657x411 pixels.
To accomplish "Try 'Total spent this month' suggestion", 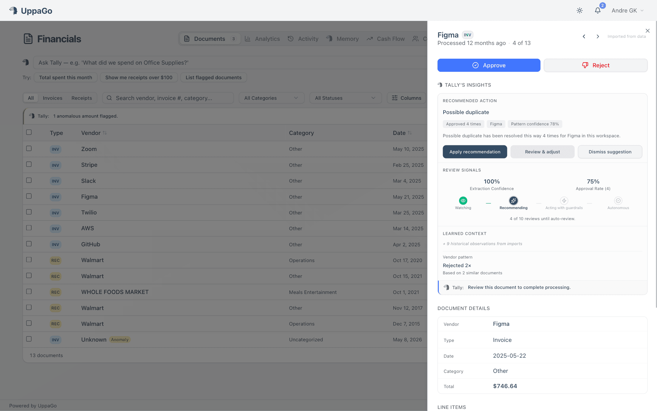I will click(x=66, y=77).
